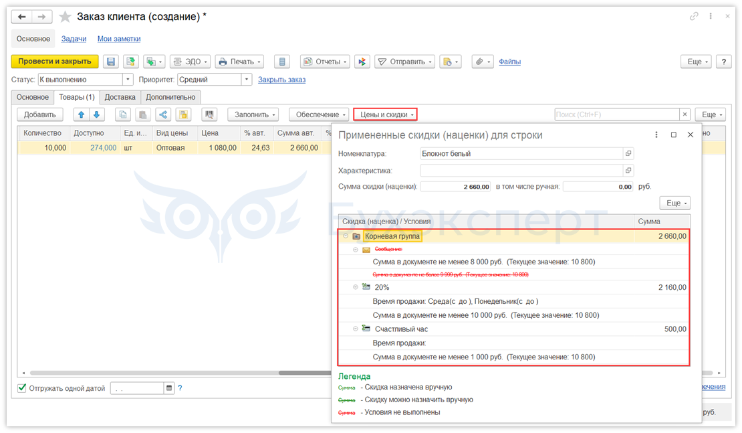742x433 pixels.
Task: Open the Характеристика field with its open icon
Action: click(x=628, y=171)
